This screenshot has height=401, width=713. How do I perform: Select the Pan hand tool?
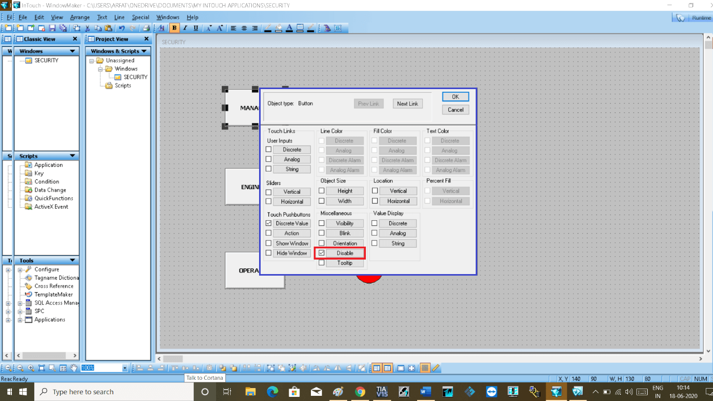click(74, 368)
